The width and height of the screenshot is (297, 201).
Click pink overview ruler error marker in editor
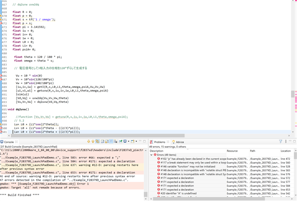296,100
